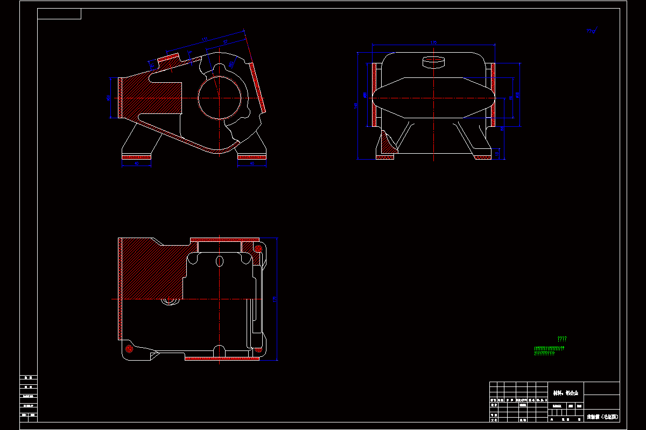Click the material note "材料: 铝合金" in title block
This screenshot has width=646, height=430.
point(565,393)
